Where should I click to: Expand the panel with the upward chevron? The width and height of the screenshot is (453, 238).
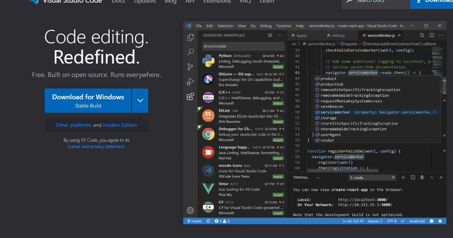(432, 177)
